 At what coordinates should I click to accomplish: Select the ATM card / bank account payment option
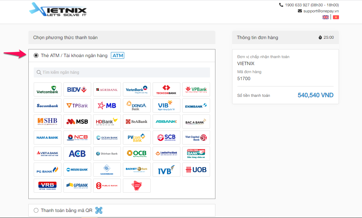pos(36,56)
